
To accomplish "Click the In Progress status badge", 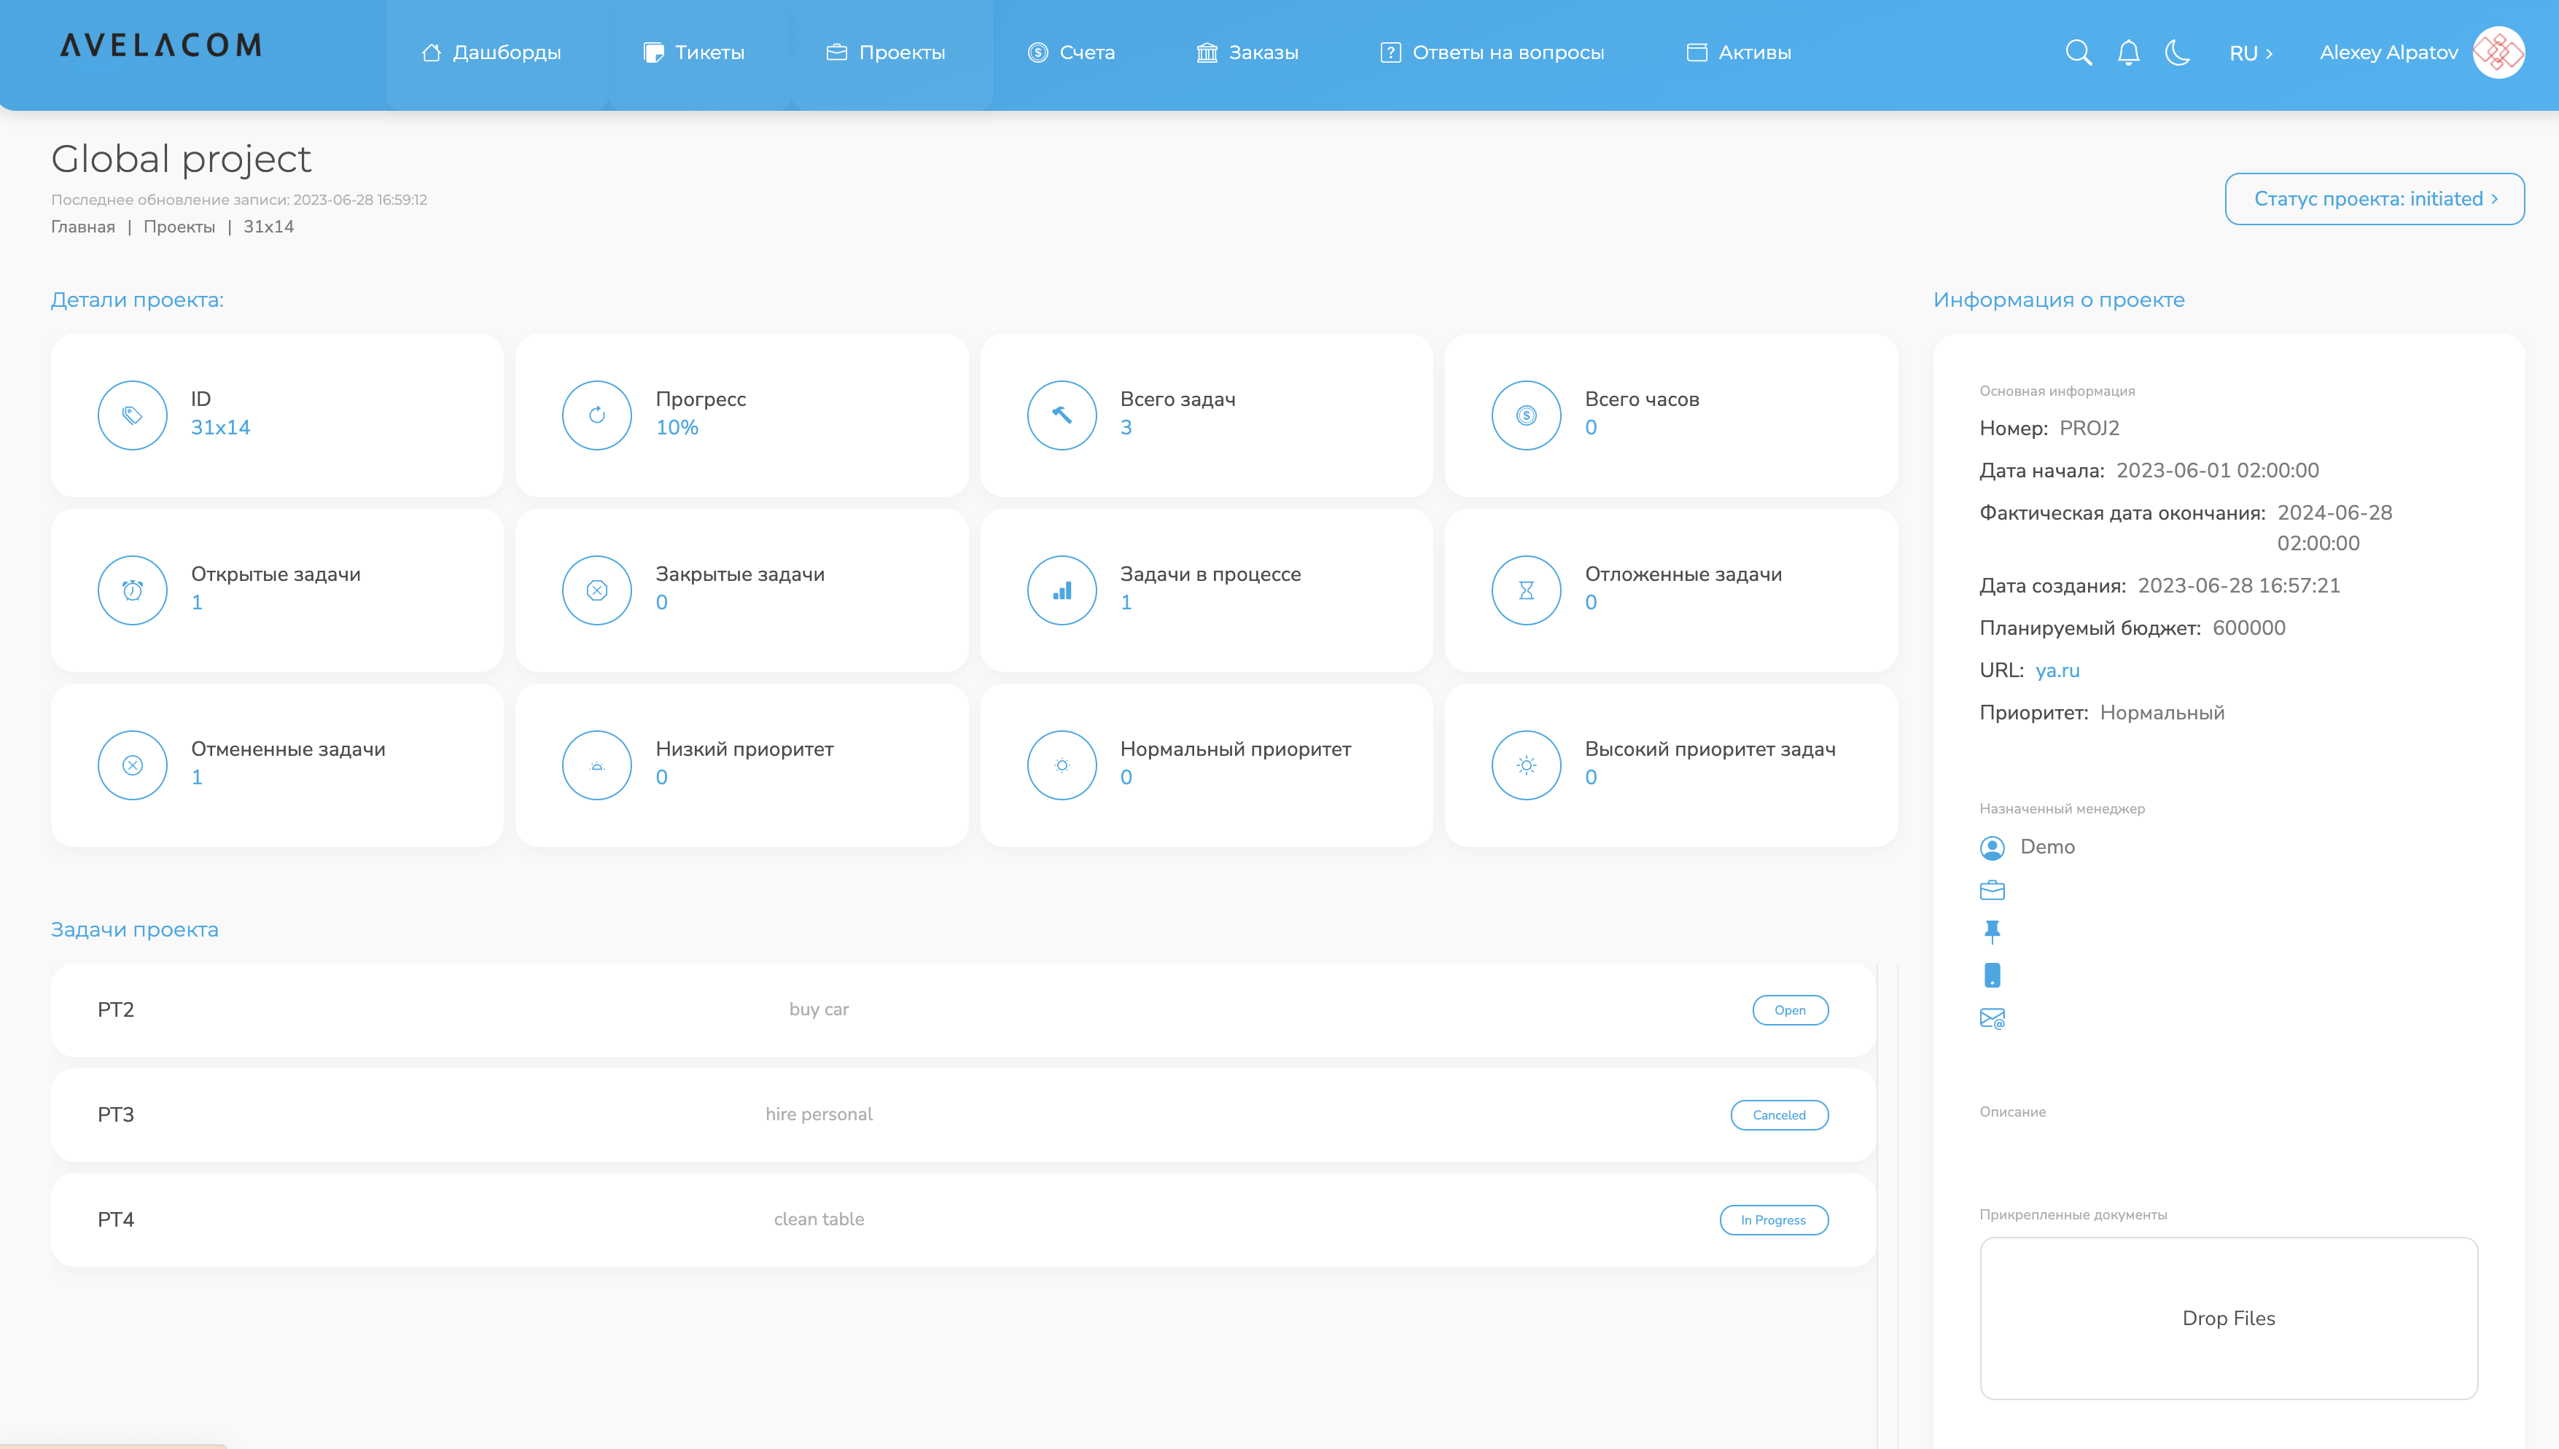I will point(1772,1220).
